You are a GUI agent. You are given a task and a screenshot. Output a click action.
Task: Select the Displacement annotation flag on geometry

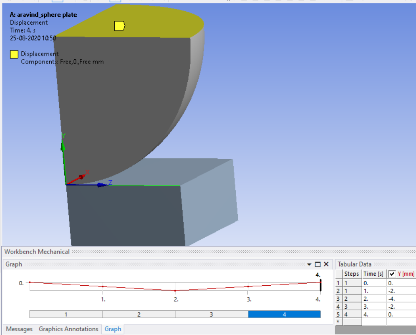tap(119, 25)
